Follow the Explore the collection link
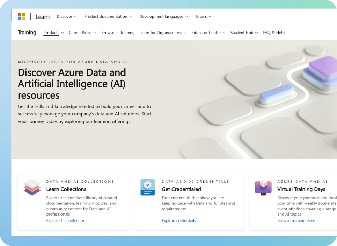This screenshot has height=246, width=337. pos(66,220)
